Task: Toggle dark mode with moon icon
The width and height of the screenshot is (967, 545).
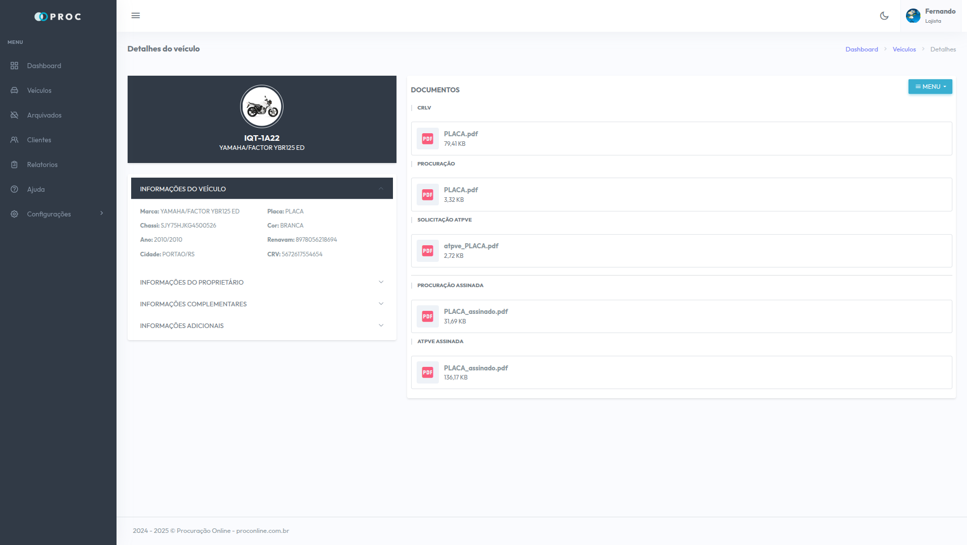Action: 884,16
